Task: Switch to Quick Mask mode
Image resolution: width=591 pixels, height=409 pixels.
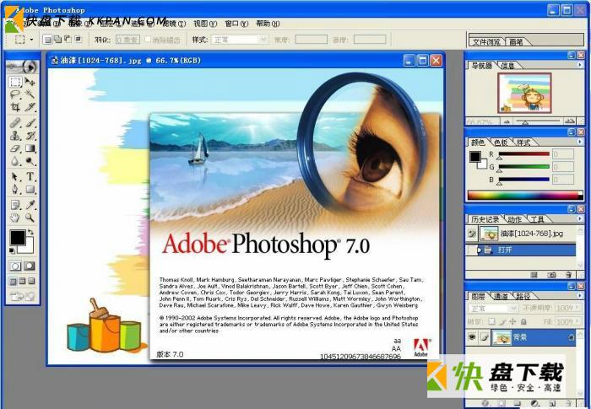Action: pyautogui.click(x=30, y=266)
